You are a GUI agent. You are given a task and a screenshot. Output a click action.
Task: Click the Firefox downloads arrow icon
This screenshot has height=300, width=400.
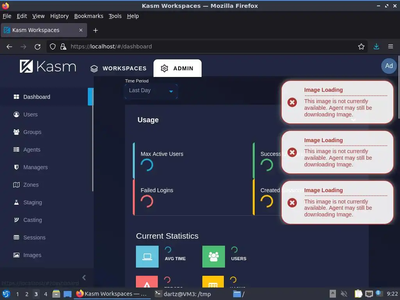[376, 46]
